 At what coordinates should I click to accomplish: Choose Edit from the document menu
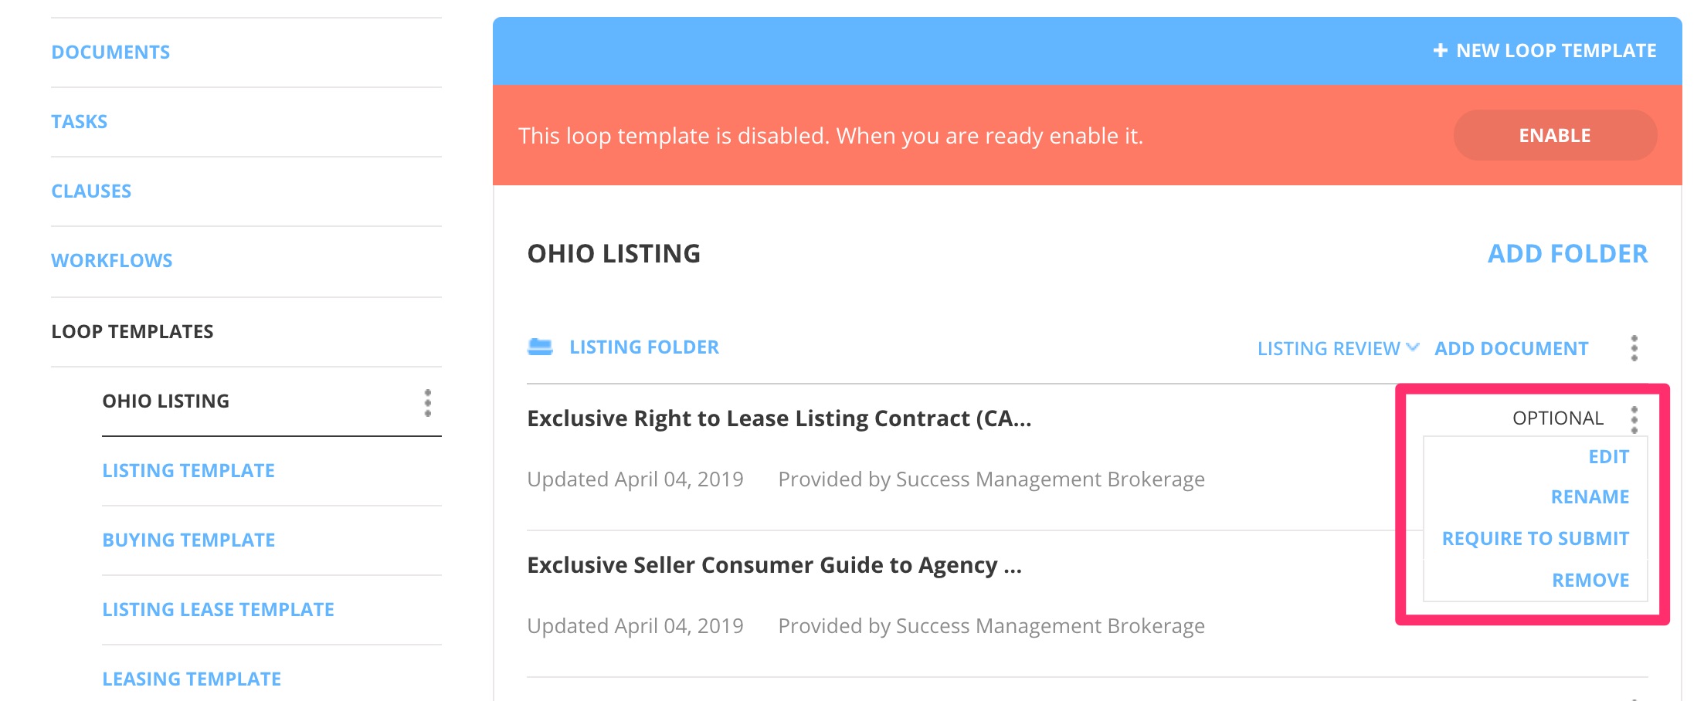tap(1608, 457)
